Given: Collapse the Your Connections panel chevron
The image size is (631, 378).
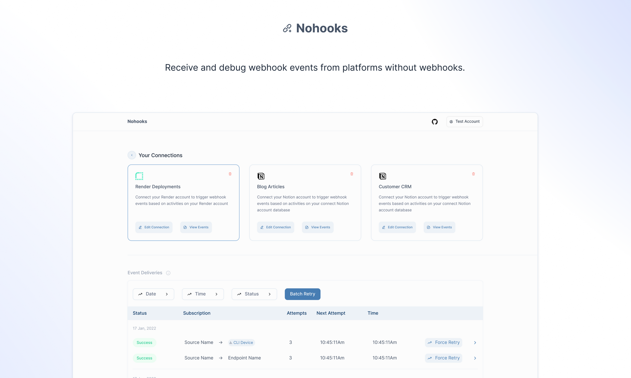Looking at the screenshot, I should pyautogui.click(x=132, y=155).
